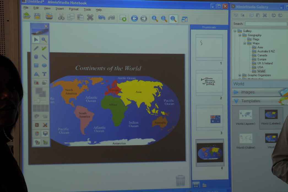Expand the Images section in Gallery

coord(236,92)
